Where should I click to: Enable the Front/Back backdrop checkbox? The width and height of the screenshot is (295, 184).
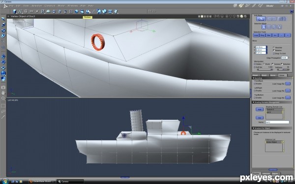click(x=255, y=84)
